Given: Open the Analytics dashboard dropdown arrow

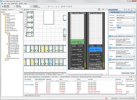Looking at the screenshot, I should (45, 7).
